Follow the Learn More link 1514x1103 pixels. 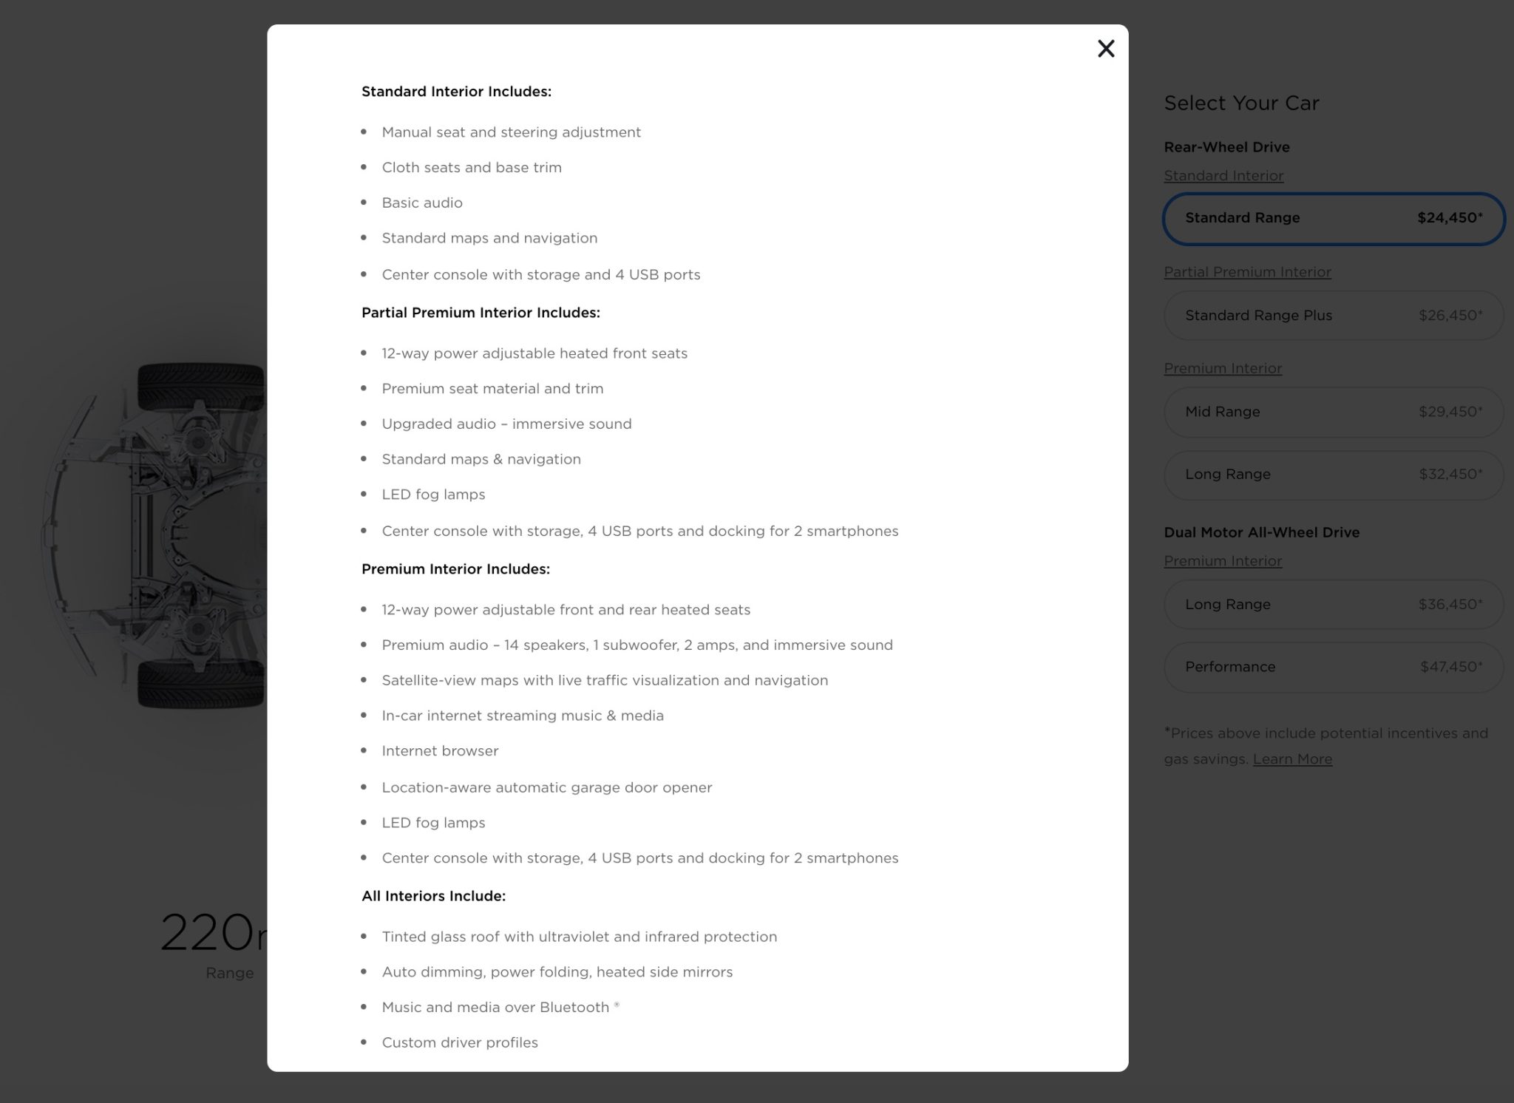click(x=1292, y=759)
